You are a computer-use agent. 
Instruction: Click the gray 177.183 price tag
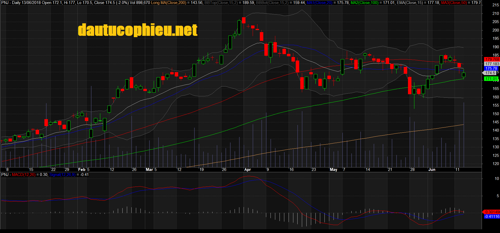click(x=492, y=64)
